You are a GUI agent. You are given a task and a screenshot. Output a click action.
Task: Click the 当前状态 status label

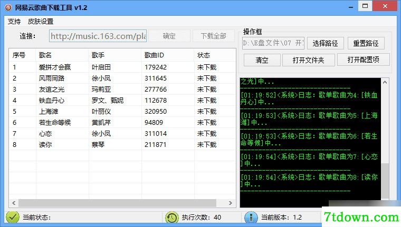(36, 218)
